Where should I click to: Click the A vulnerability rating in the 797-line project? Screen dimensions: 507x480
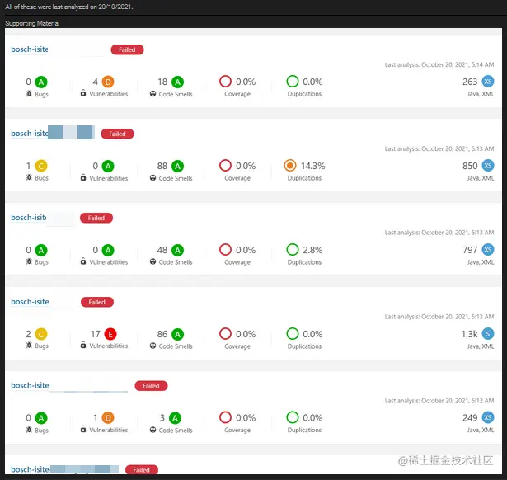point(108,250)
